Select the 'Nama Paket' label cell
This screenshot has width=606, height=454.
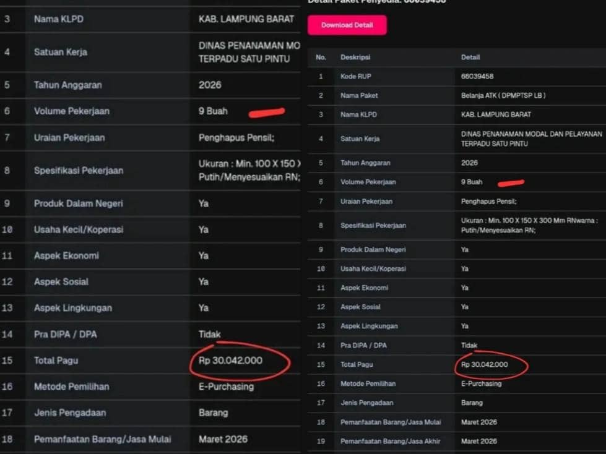point(359,95)
